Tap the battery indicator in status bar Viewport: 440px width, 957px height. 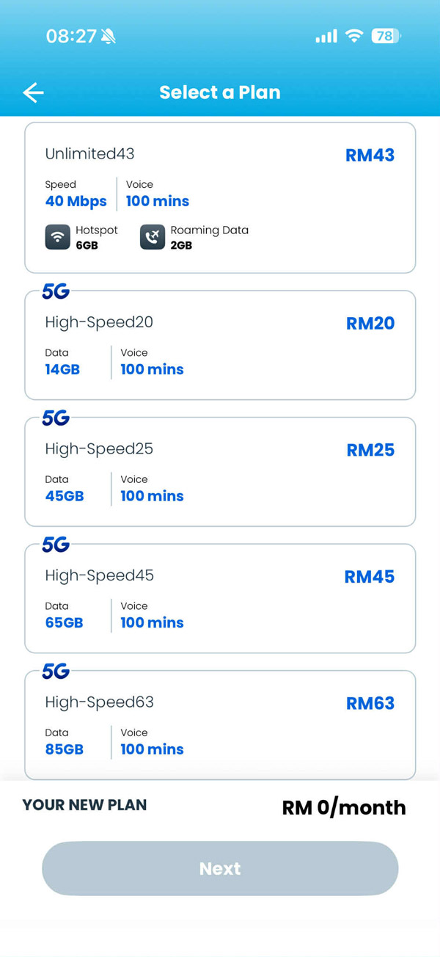point(385,36)
